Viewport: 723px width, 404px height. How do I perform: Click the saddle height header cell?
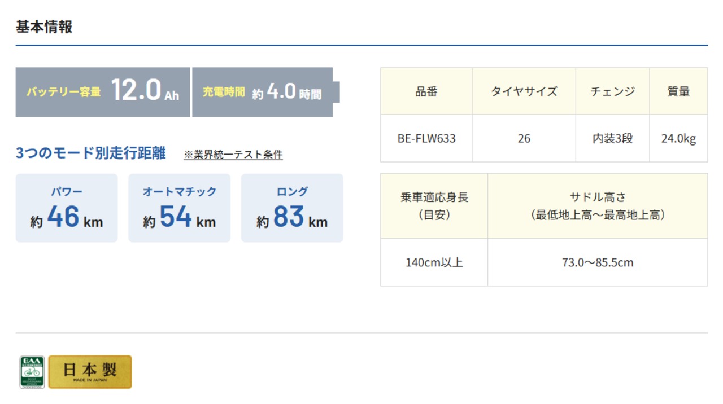[598, 206]
